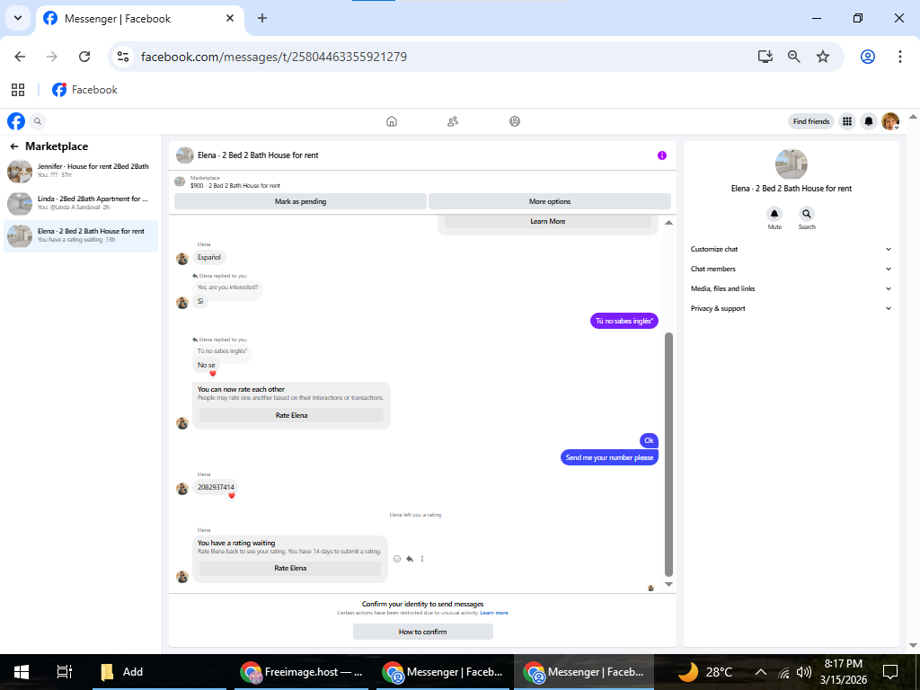Open the Facebook menu grid icon
This screenshot has height=690, width=920.
847,121
